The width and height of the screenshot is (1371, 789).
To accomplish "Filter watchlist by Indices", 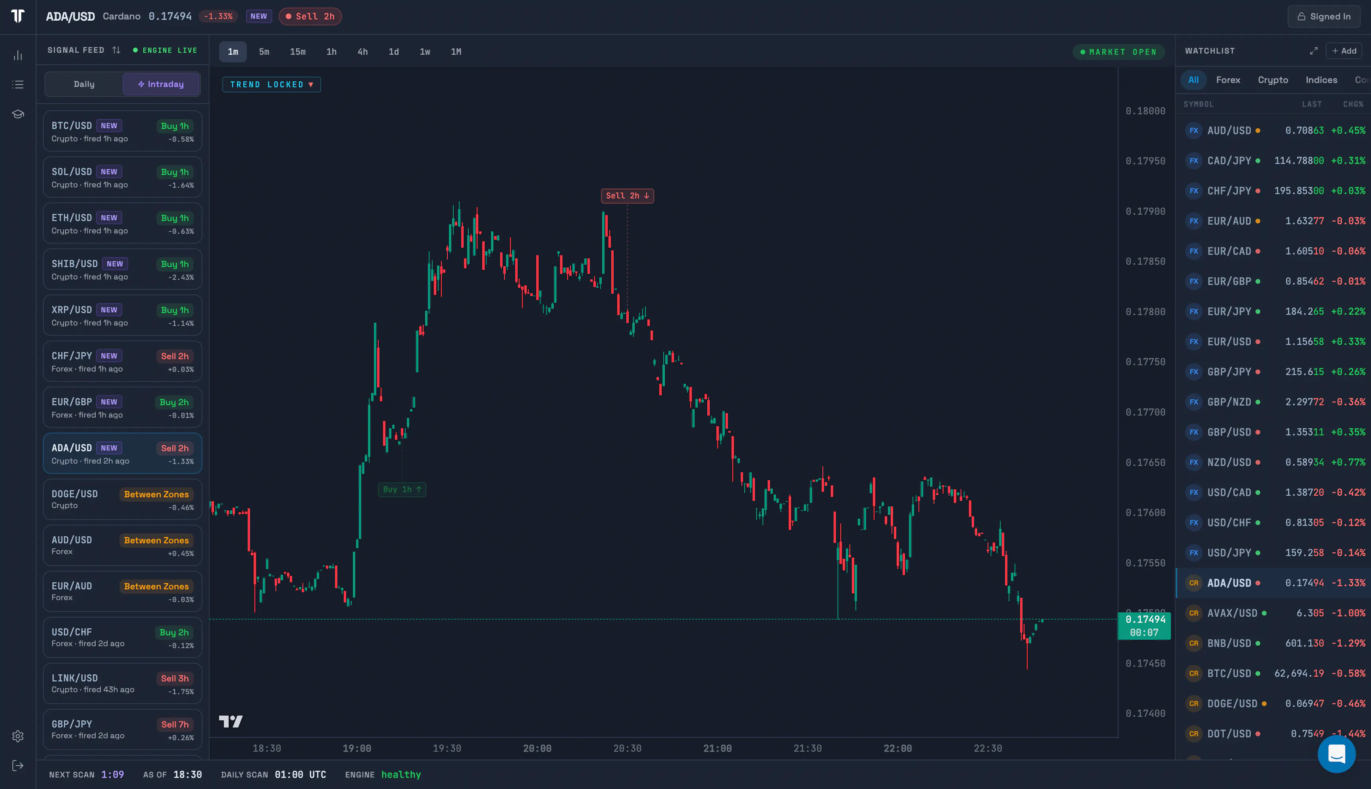I will (1321, 80).
